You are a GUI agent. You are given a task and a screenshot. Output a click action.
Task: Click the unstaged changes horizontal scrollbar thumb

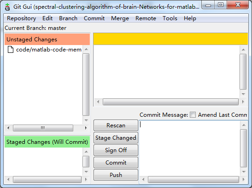[43, 128]
